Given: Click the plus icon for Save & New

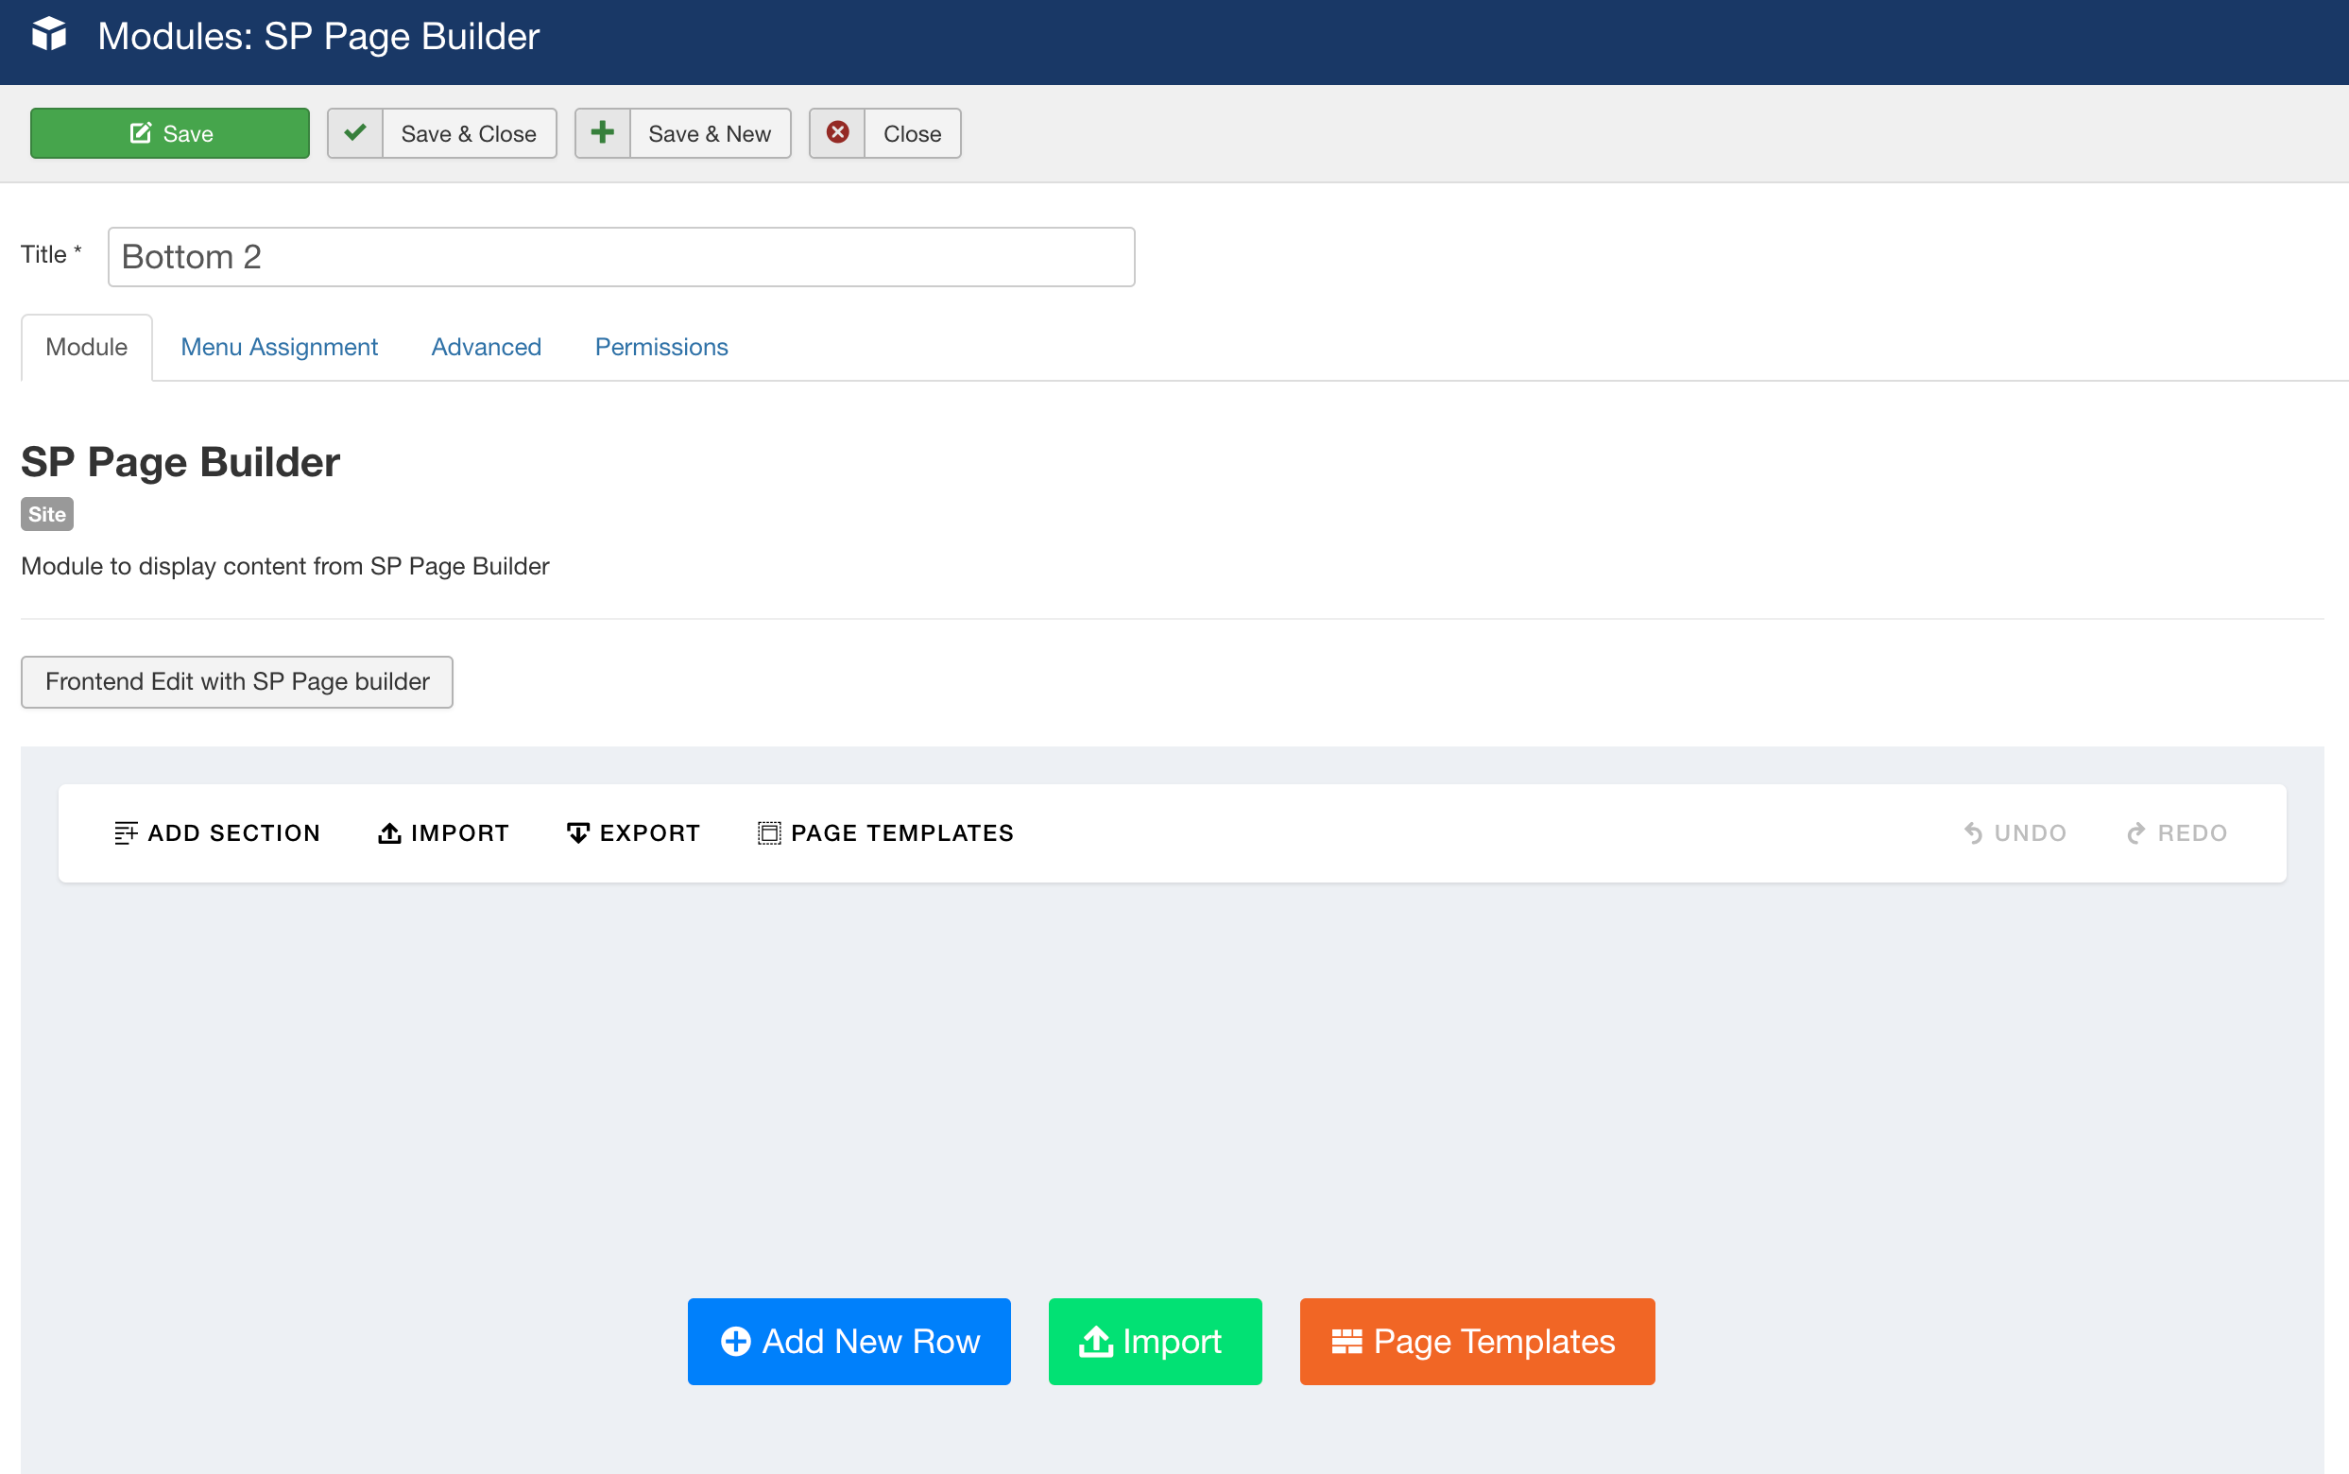Looking at the screenshot, I should pyautogui.click(x=602, y=132).
